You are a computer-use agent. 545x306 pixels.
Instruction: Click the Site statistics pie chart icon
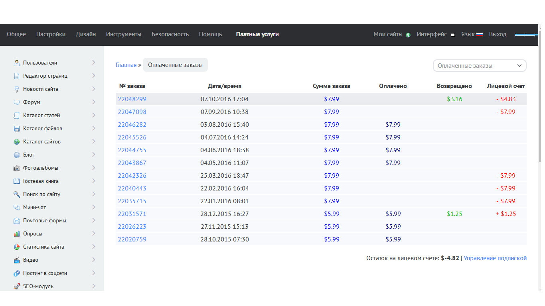pos(17,247)
